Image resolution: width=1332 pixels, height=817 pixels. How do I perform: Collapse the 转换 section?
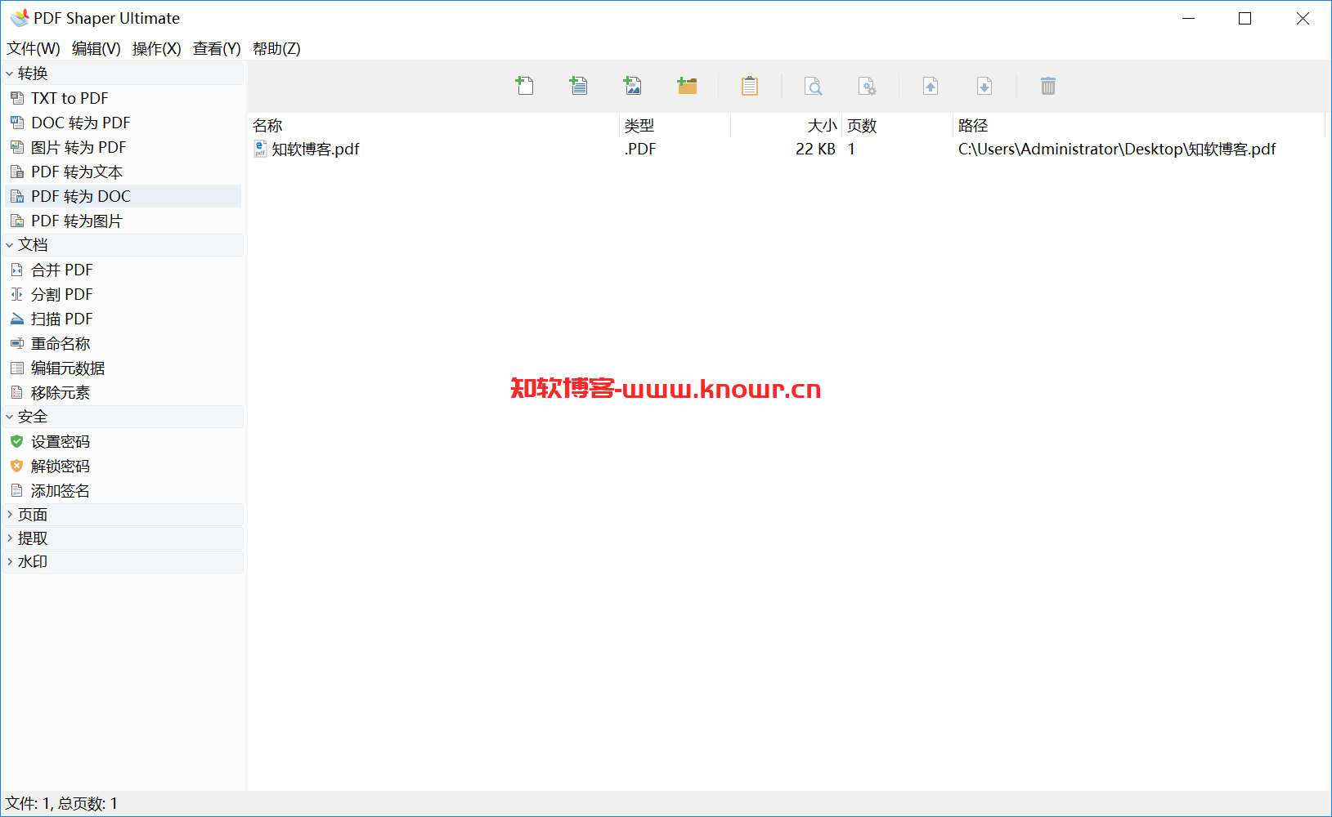pyautogui.click(x=9, y=74)
